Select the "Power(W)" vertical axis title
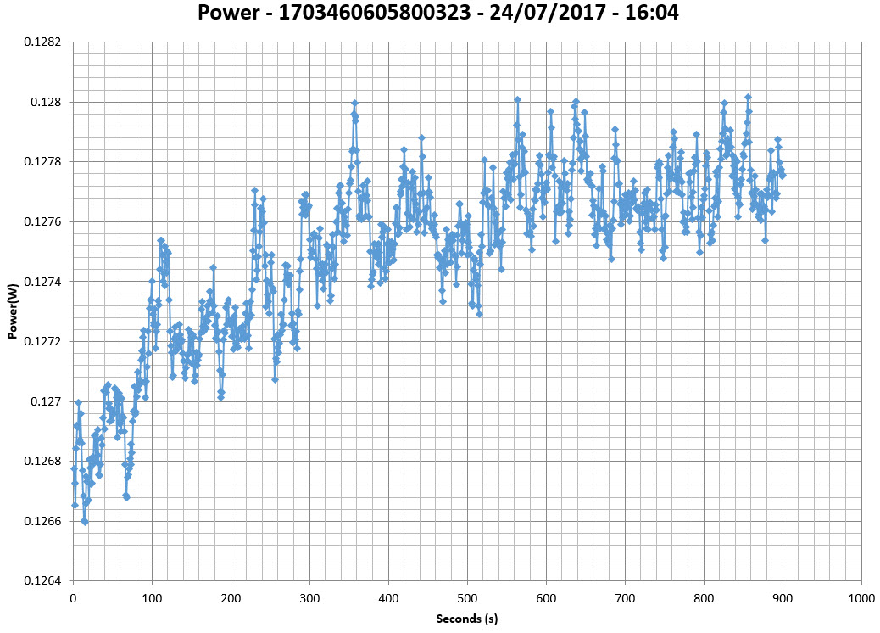The image size is (880, 633). coord(13,311)
